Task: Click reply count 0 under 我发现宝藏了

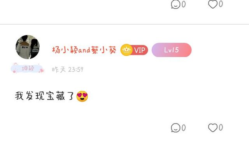Action: pyautogui.click(x=184, y=128)
